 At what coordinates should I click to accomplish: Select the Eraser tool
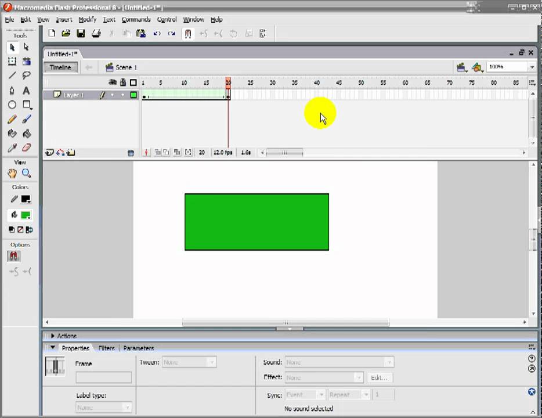point(27,148)
